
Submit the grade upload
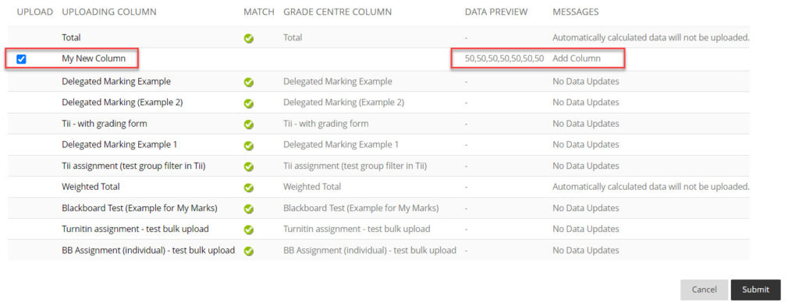coord(755,290)
